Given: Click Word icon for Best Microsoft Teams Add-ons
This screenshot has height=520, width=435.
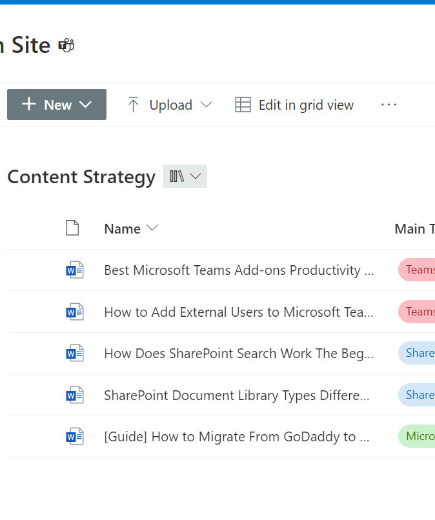Looking at the screenshot, I should (x=75, y=270).
